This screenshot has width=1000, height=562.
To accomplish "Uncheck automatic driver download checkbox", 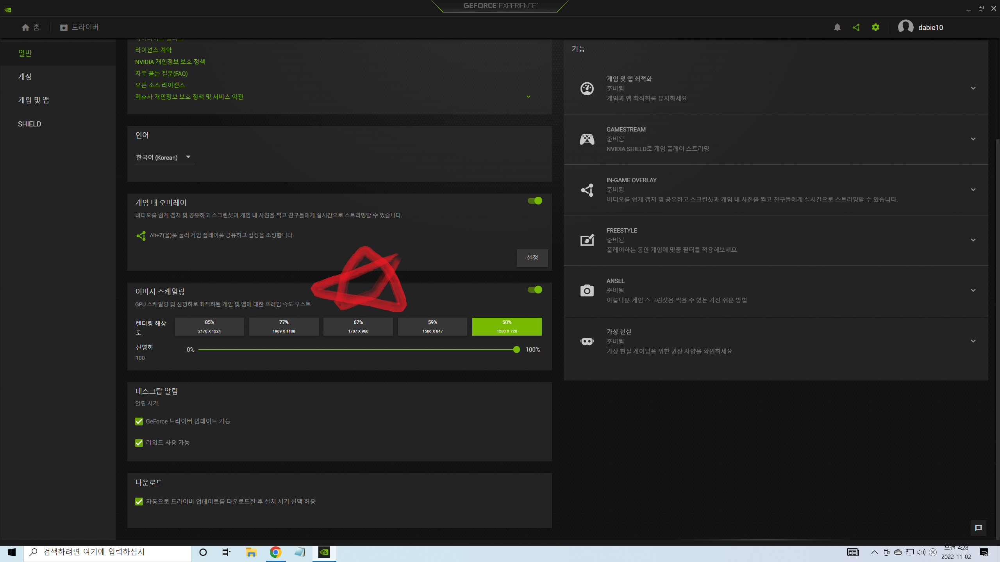I will (x=139, y=502).
